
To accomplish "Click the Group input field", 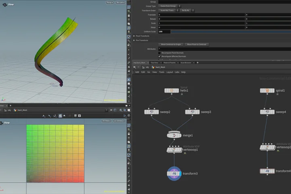I will 225,2.
